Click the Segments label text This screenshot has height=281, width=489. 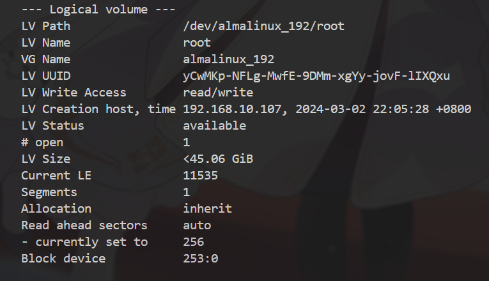49,192
